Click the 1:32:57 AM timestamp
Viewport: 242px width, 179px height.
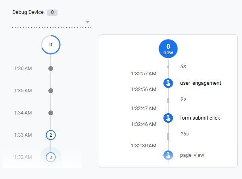pos(144,74)
